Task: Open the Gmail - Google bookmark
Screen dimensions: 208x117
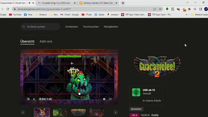Action: tap(70, 15)
